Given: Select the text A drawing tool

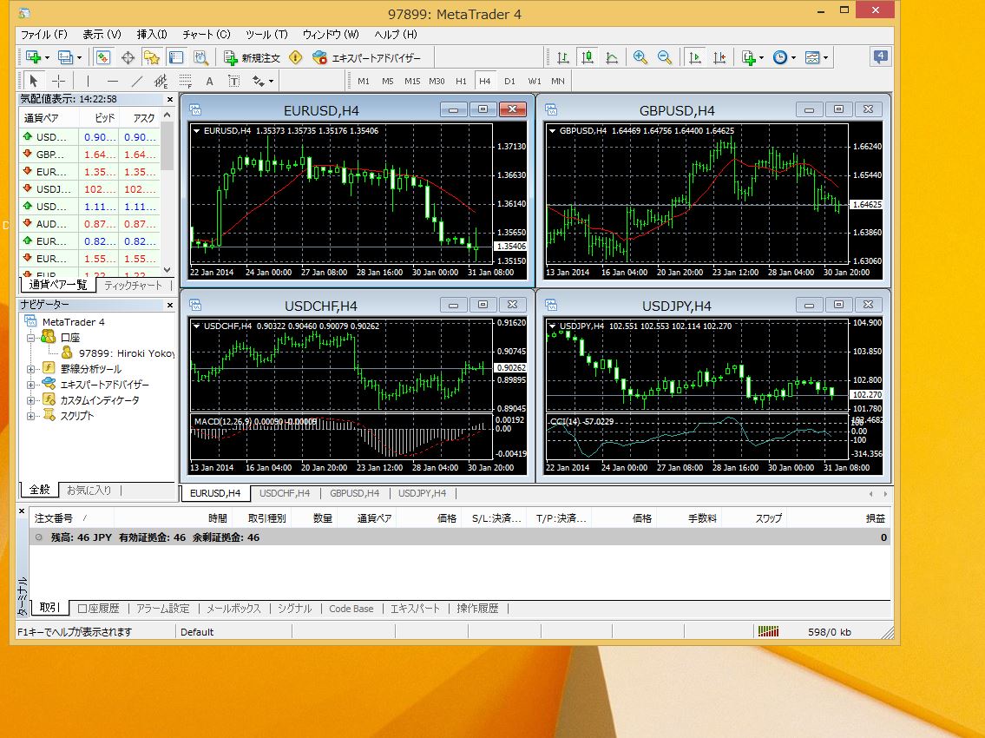Looking at the screenshot, I should click(x=210, y=81).
